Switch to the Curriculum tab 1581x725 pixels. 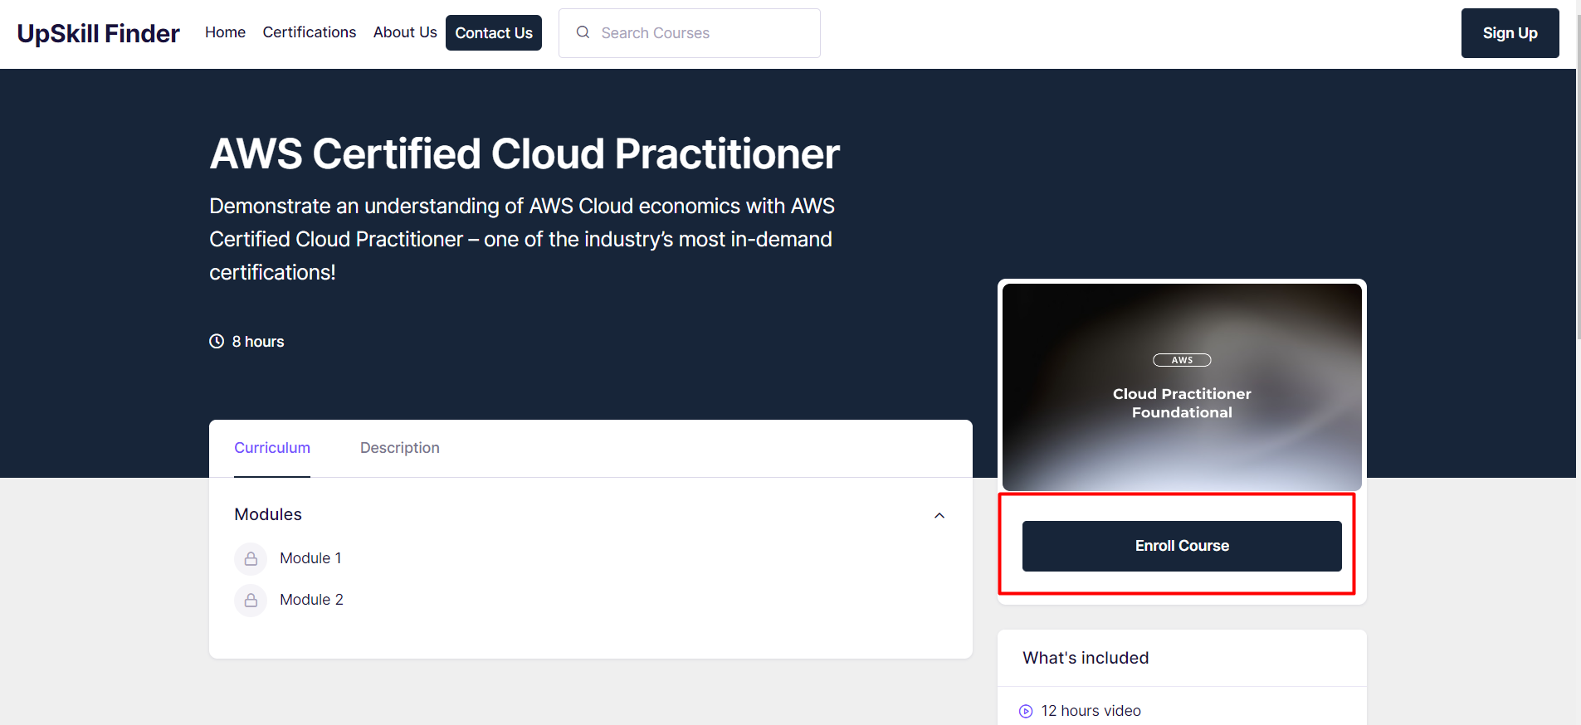[272, 448]
